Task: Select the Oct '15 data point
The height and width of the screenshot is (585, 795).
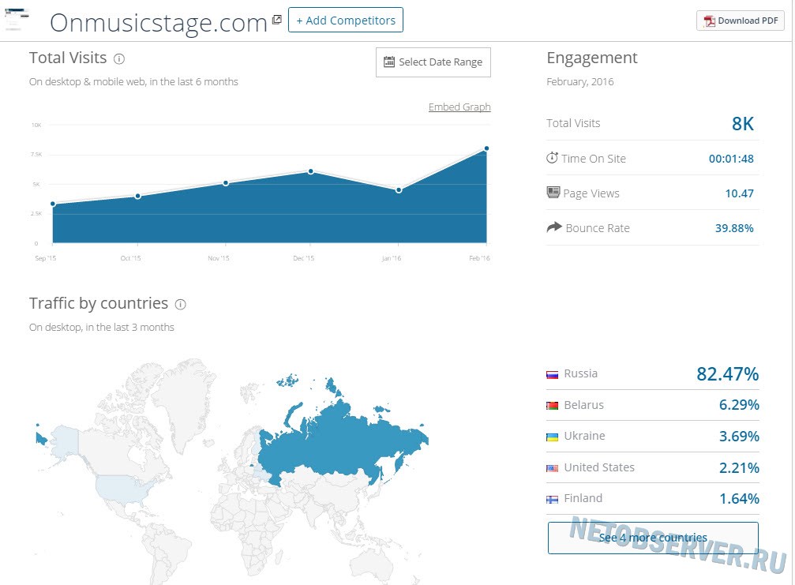Action: click(138, 196)
